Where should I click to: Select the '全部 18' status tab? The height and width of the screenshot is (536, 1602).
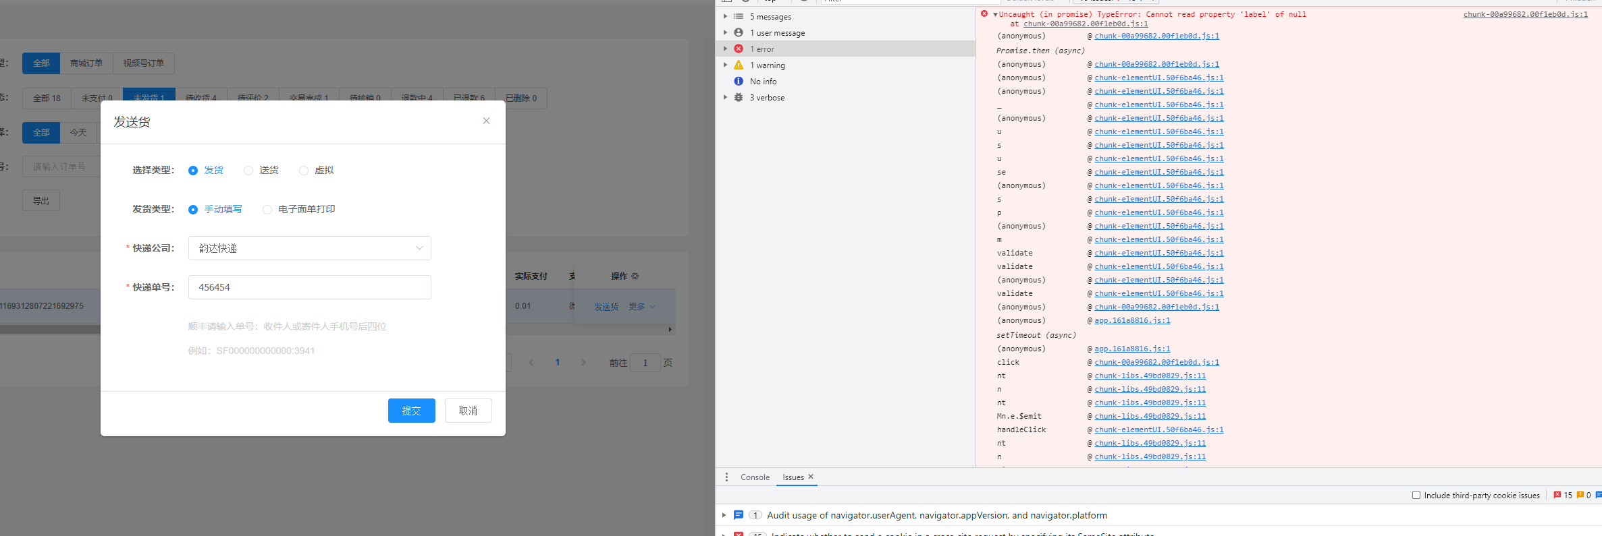click(47, 98)
